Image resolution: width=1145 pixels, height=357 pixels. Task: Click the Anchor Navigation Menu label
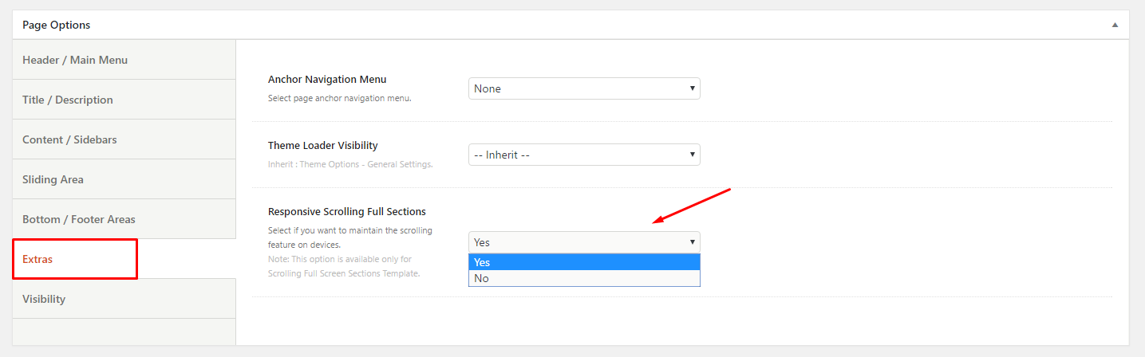[x=327, y=80]
